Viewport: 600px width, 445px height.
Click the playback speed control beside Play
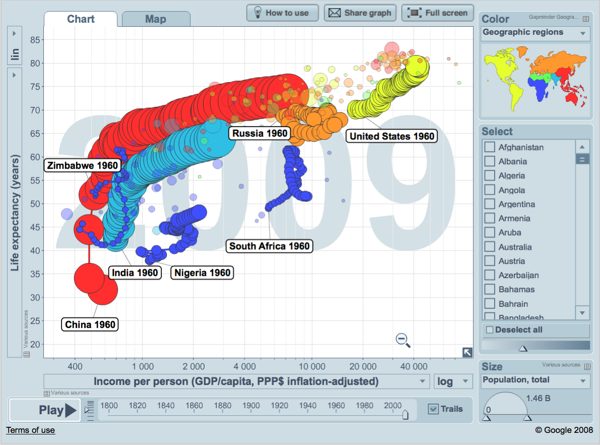click(90, 410)
